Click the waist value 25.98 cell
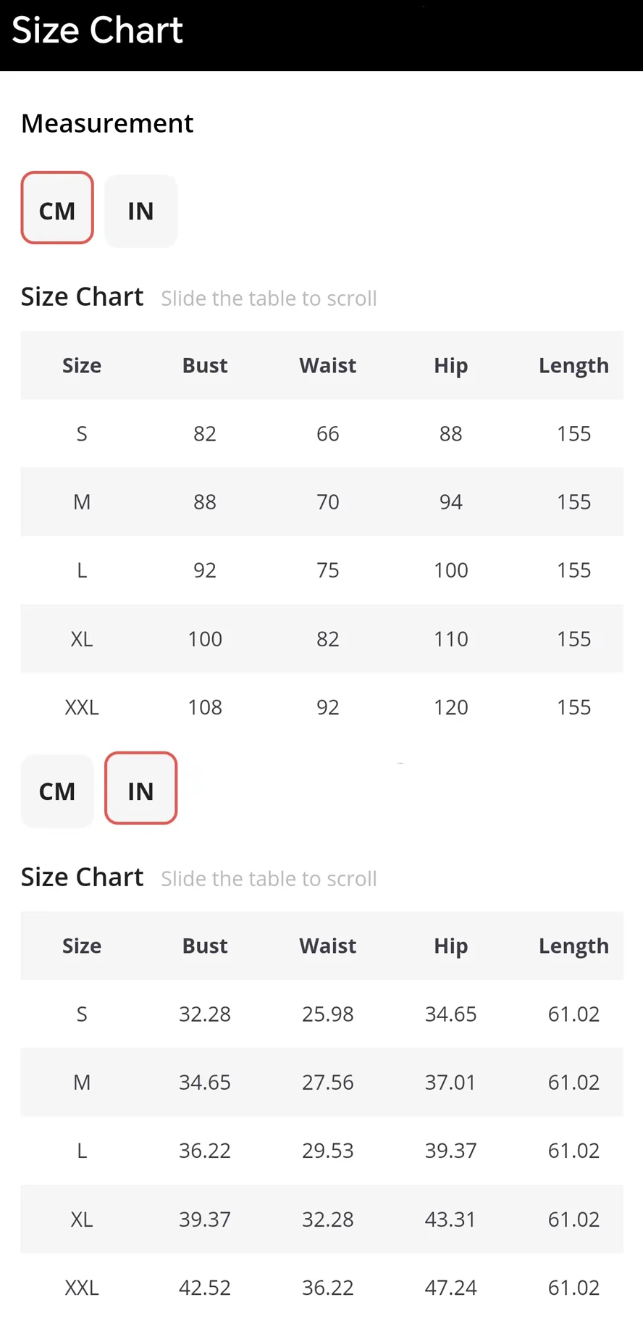The height and width of the screenshot is (1326, 643). click(x=328, y=1014)
